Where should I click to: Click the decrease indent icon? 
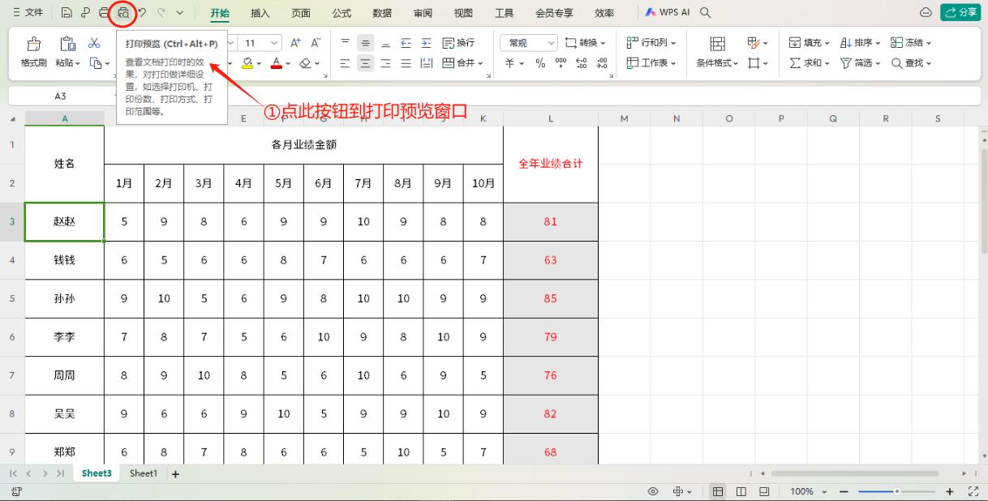[406, 43]
